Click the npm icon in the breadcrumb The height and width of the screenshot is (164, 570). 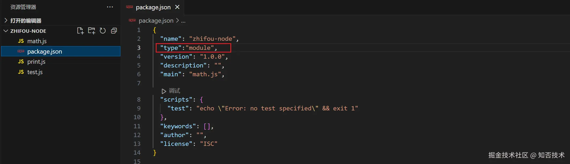(132, 21)
